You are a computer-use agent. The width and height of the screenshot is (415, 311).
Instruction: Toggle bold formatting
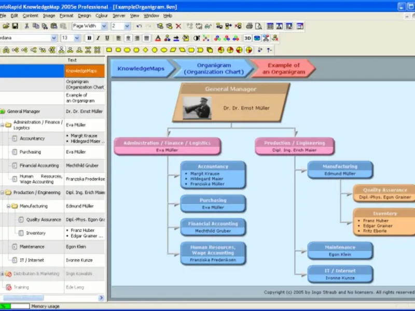click(89, 38)
